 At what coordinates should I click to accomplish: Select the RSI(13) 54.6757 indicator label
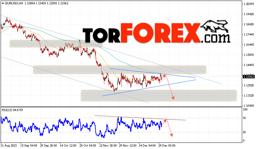(x=12, y=110)
